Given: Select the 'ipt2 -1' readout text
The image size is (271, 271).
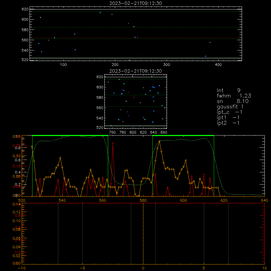Looking at the screenshot, I should tap(228, 123).
